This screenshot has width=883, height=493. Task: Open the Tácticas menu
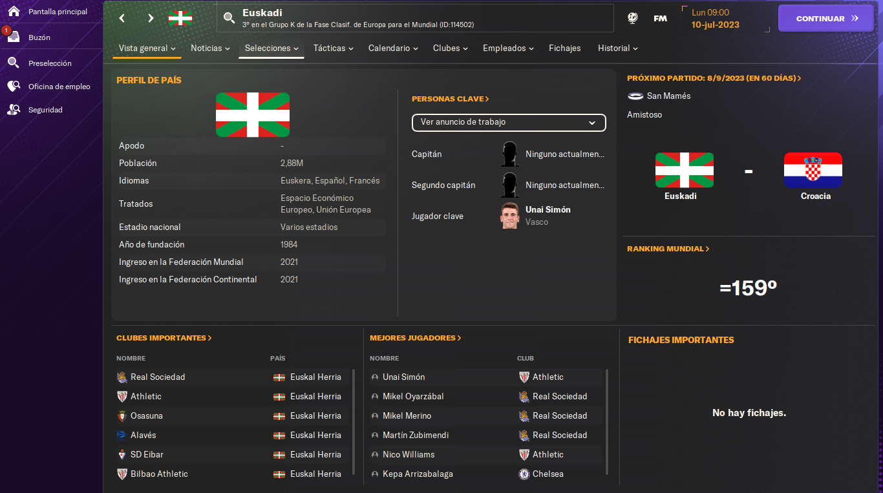(x=334, y=48)
